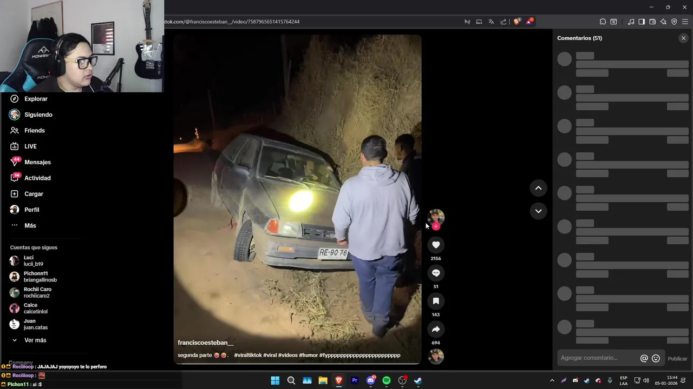The image size is (693, 389).
Task: Open Discord from the taskbar
Action: (371, 380)
